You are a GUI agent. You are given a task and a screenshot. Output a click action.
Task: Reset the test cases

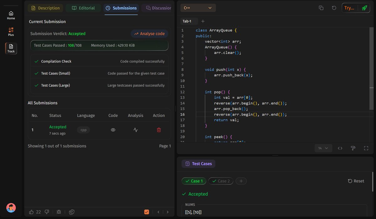(x=356, y=181)
